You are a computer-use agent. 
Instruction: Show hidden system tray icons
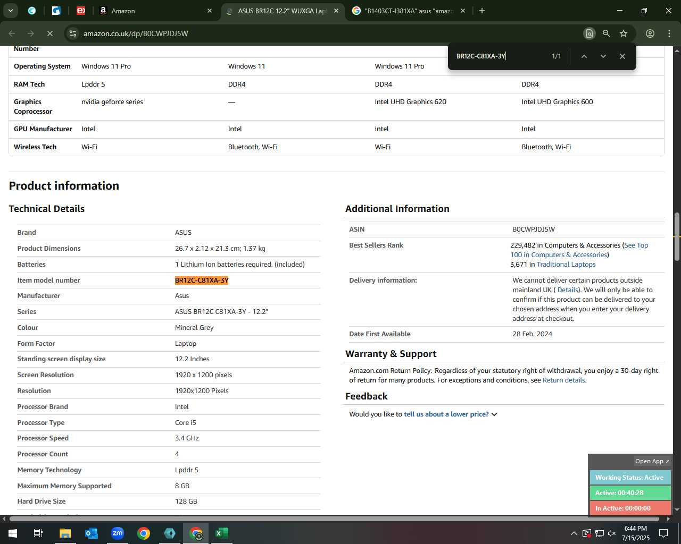coord(574,533)
